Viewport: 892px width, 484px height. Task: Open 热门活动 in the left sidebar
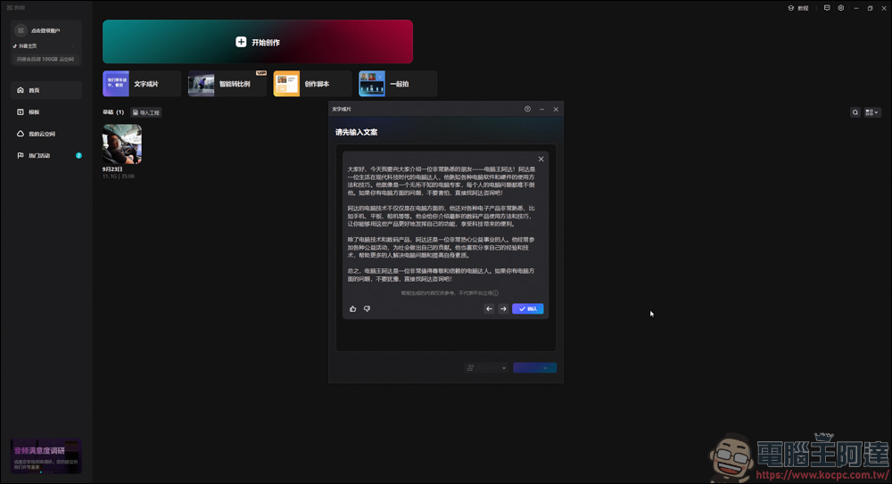point(39,155)
